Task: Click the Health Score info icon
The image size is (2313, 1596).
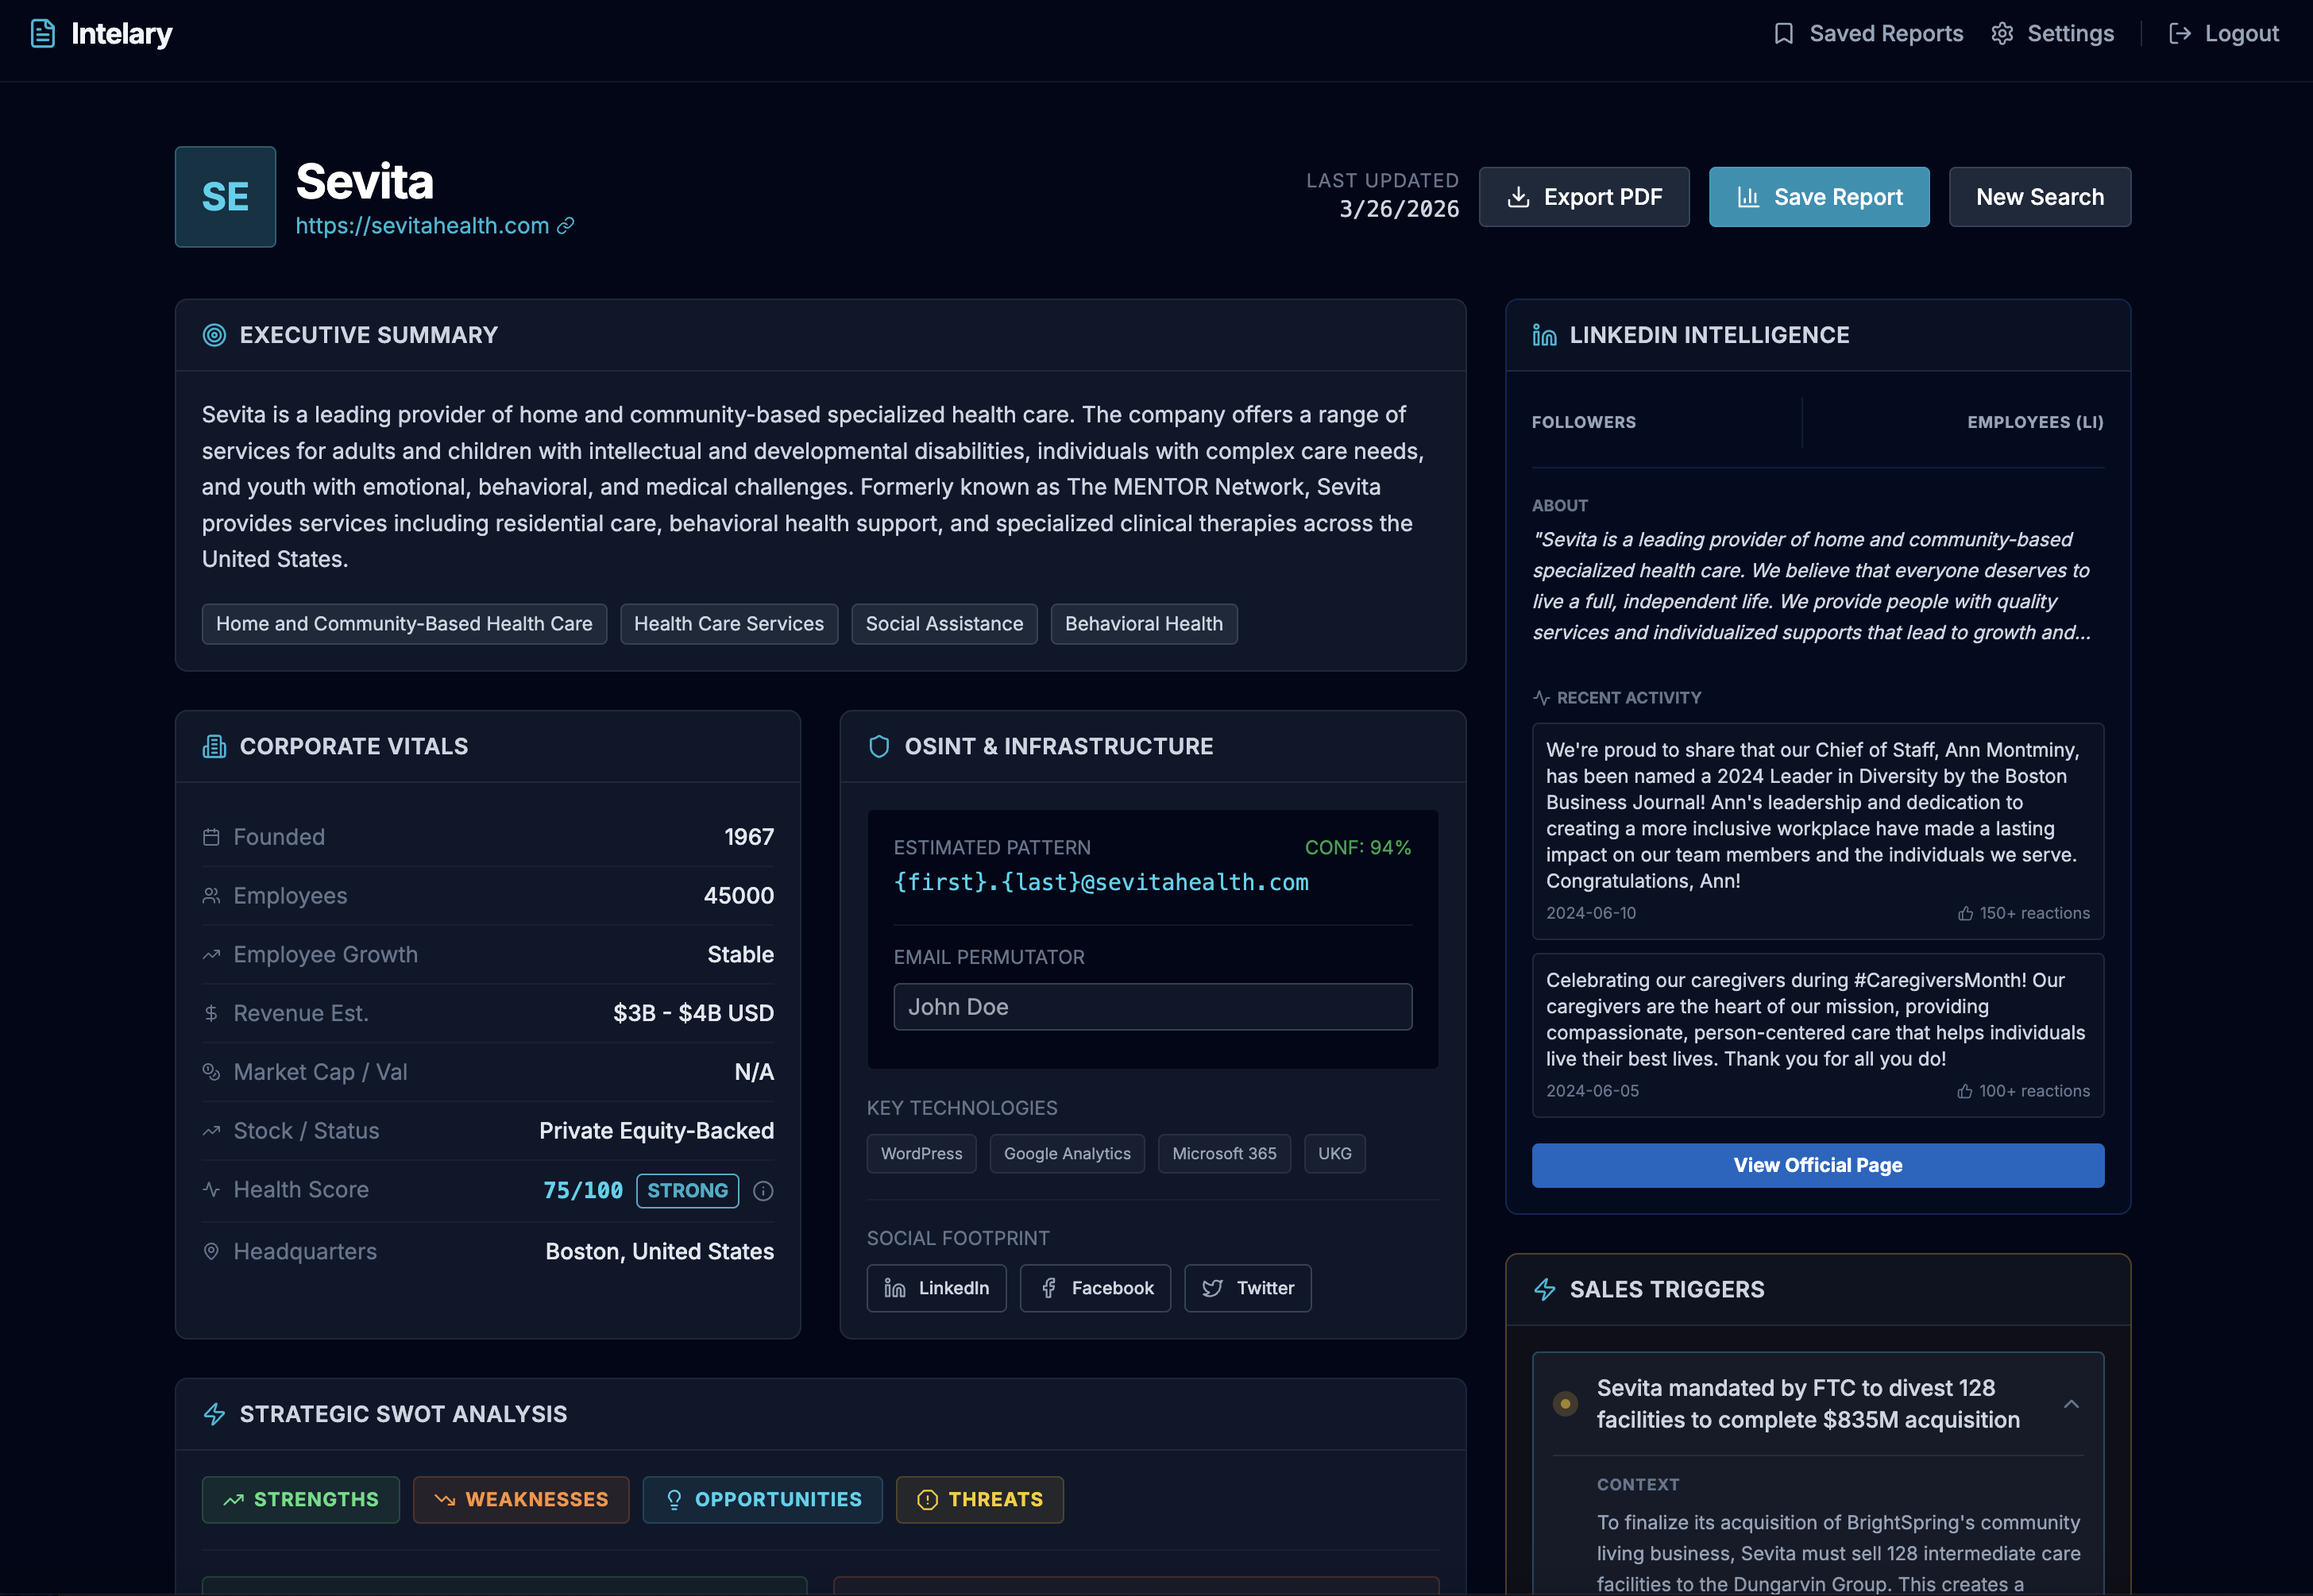Action: pyautogui.click(x=763, y=1190)
